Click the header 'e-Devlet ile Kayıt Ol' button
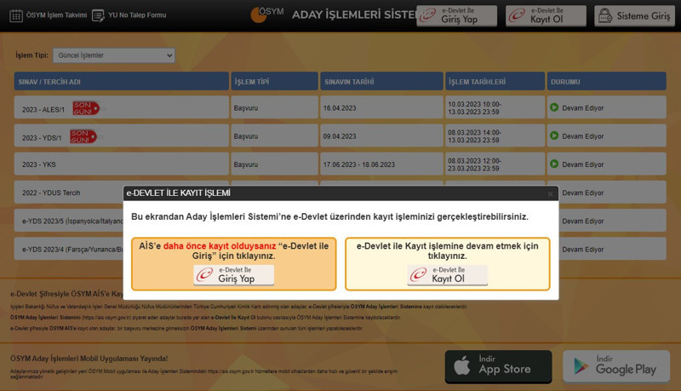The width and height of the screenshot is (681, 391). [x=546, y=15]
